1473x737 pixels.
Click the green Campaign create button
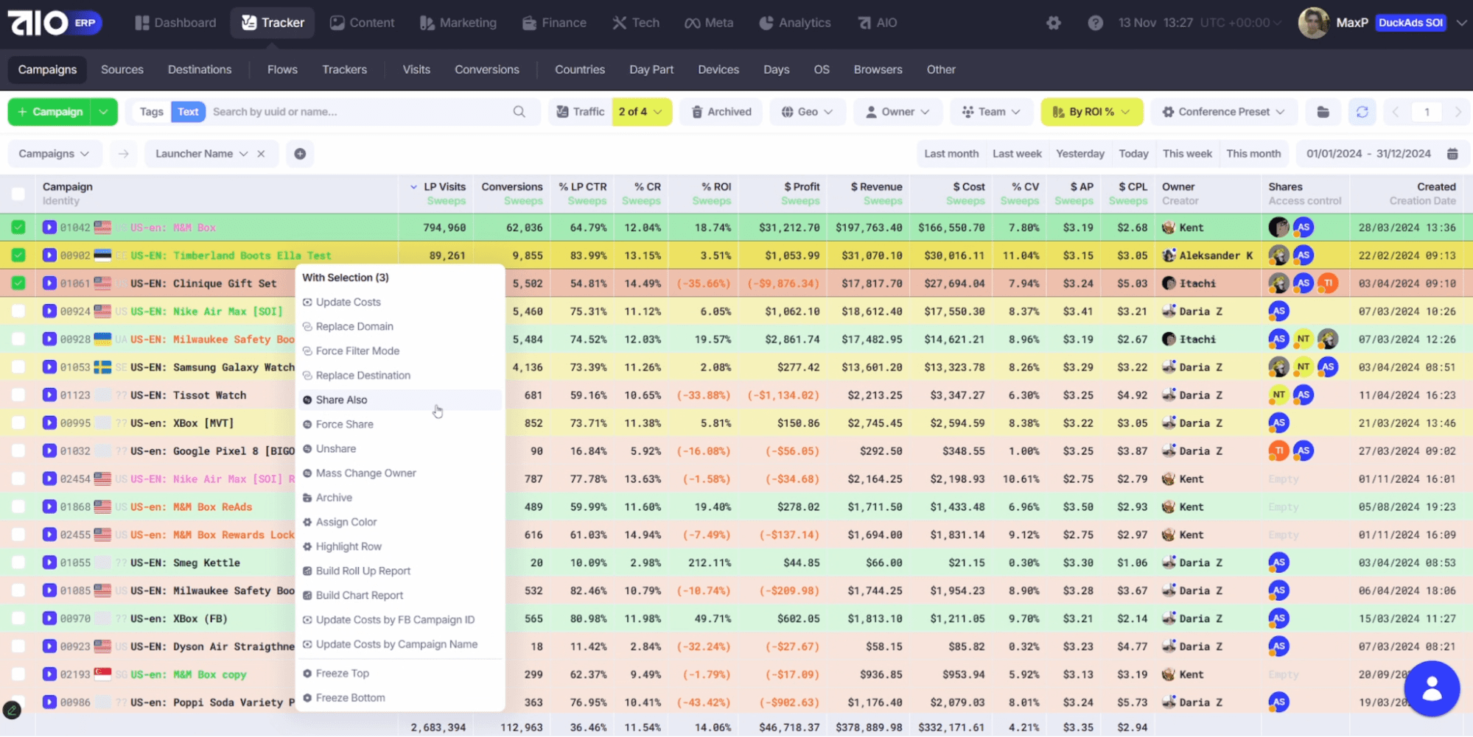pyautogui.click(x=50, y=112)
